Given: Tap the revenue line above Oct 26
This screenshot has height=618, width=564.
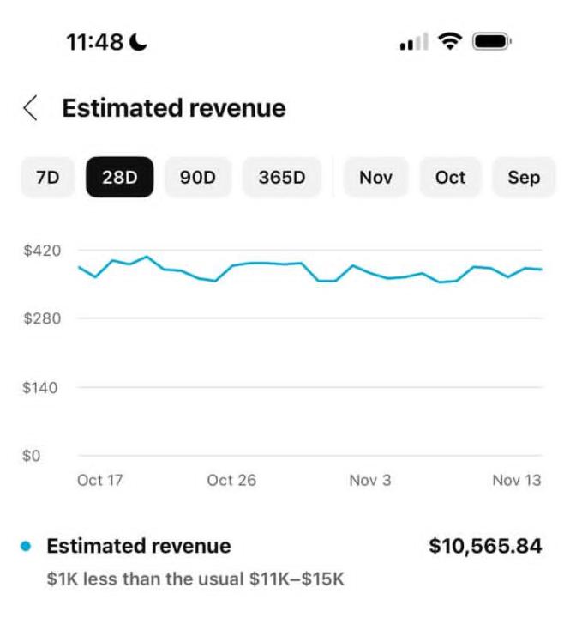Looking at the screenshot, I should point(231,265).
